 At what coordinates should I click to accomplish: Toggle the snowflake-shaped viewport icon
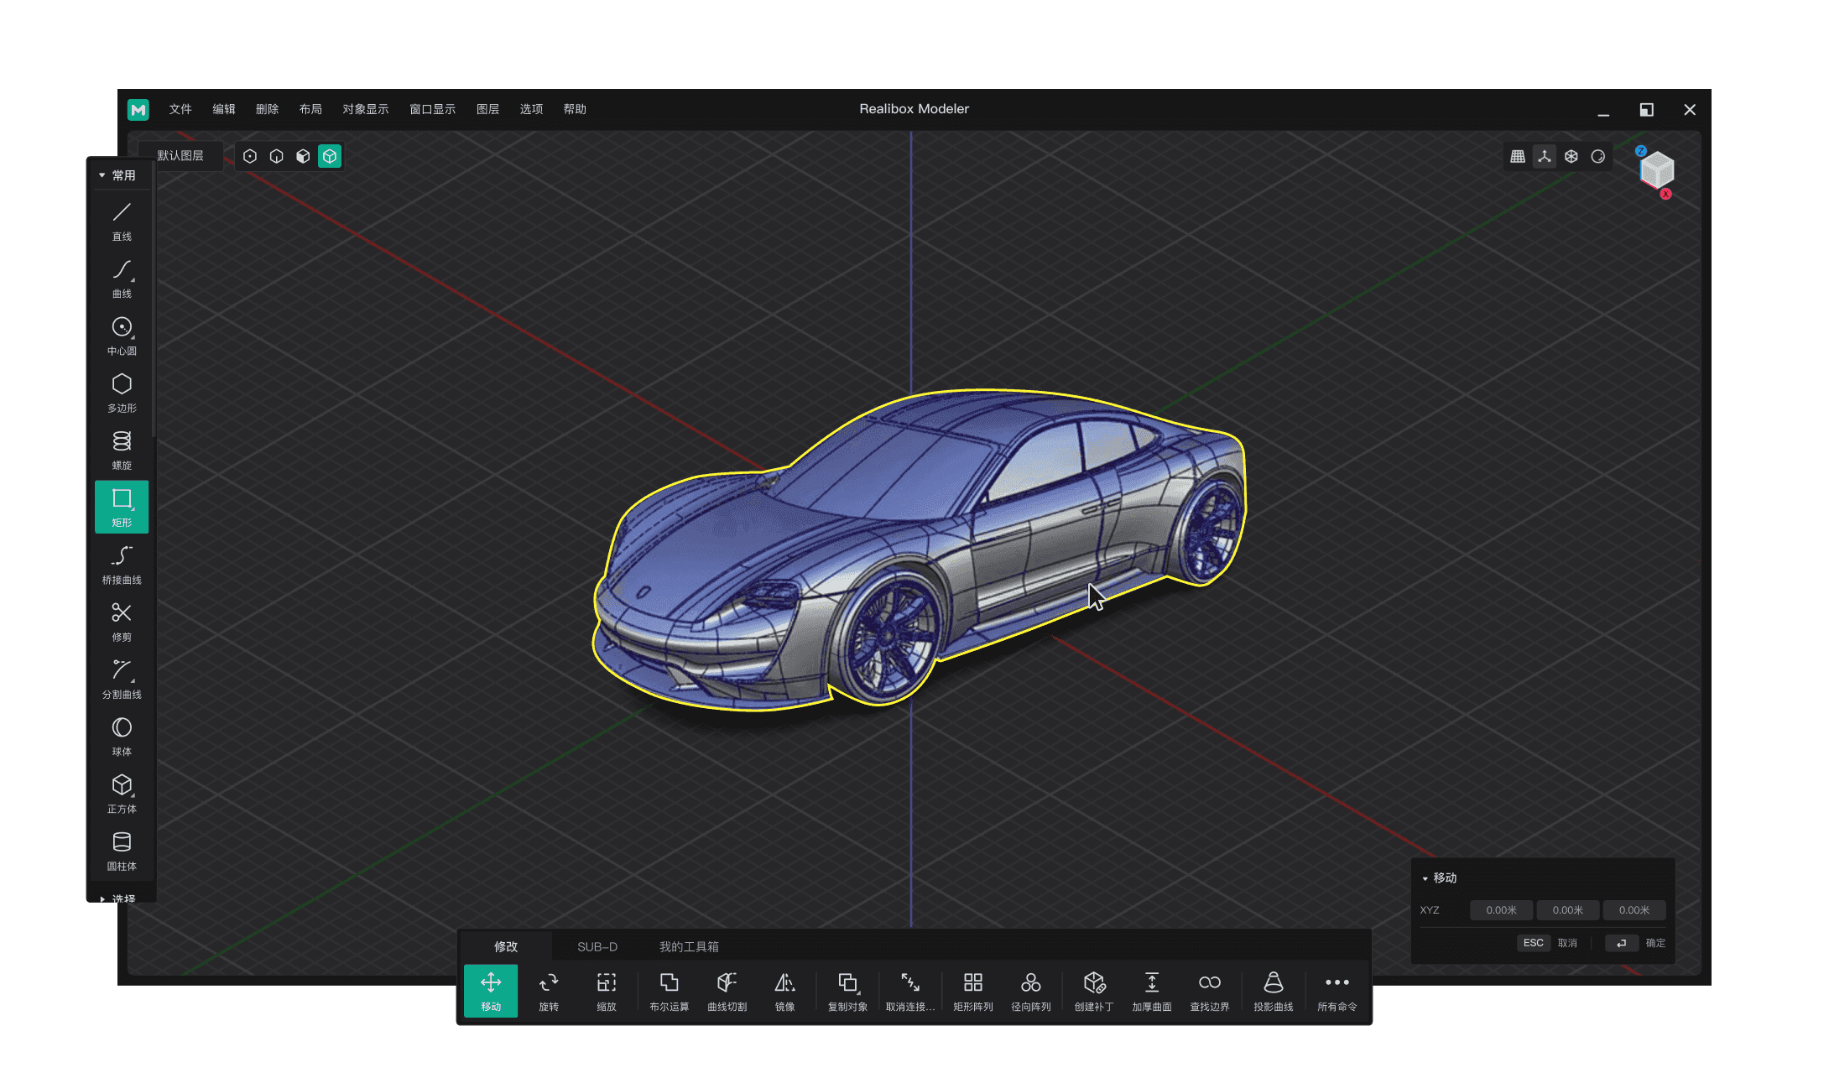(x=1571, y=156)
